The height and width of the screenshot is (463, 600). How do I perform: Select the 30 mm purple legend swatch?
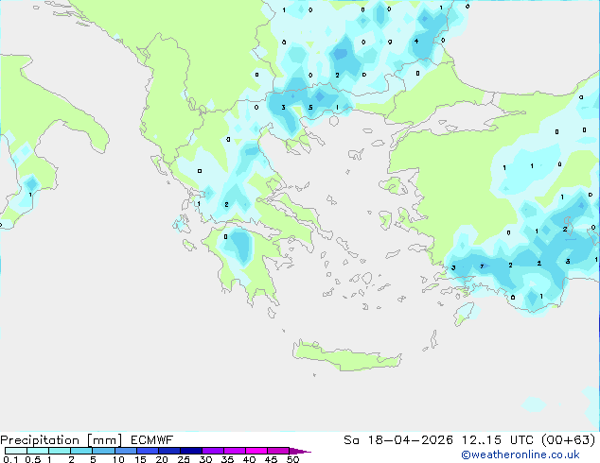pos(213,451)
